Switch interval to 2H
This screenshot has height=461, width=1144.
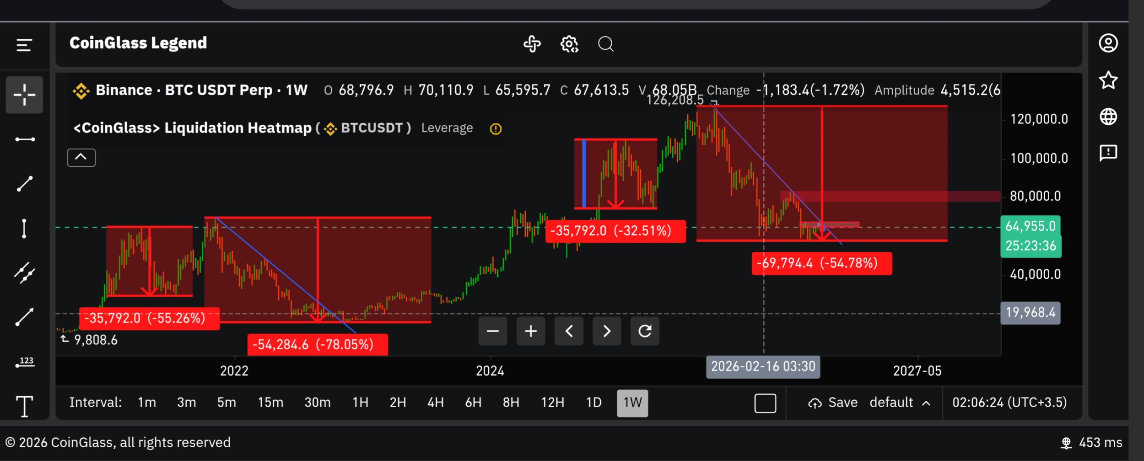(x=398, y=403)
